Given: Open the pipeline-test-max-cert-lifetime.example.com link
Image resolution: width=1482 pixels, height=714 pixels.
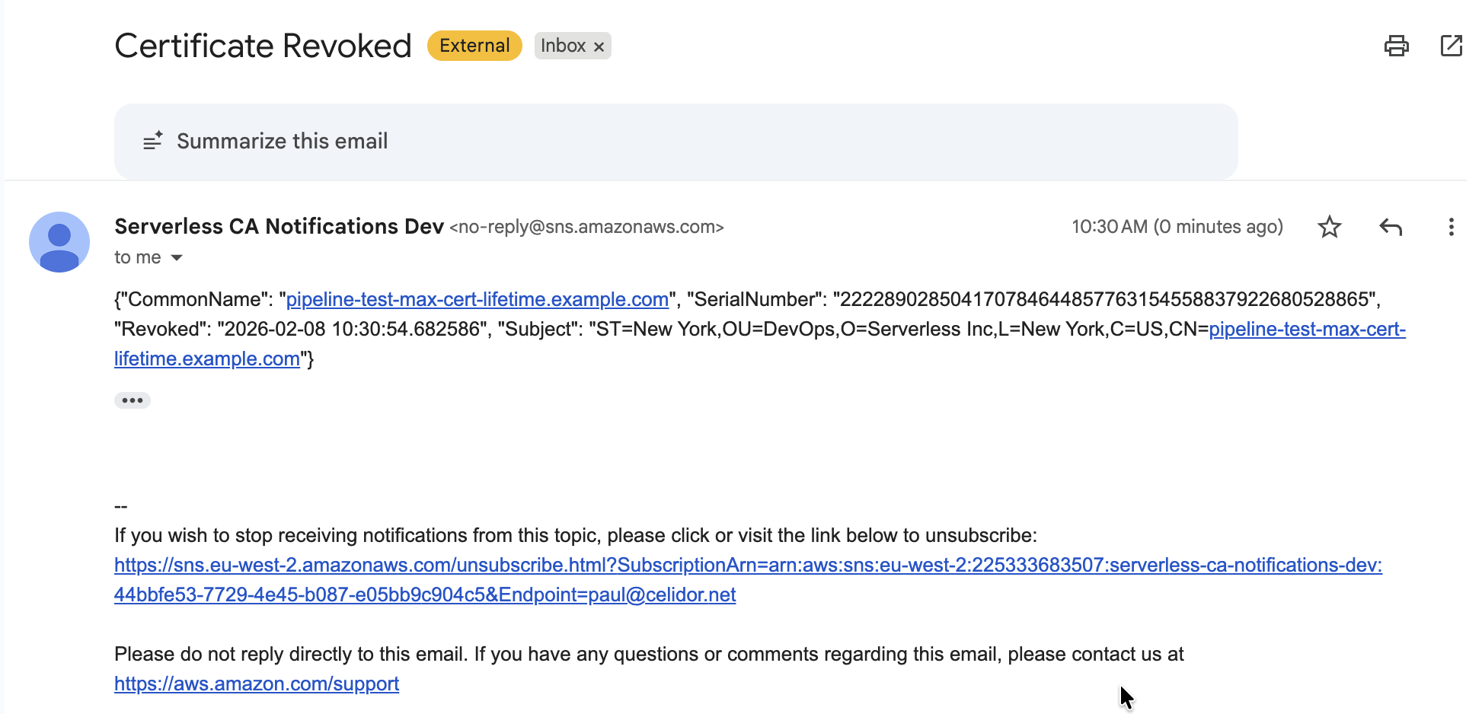Looking at the screenshot, I should pyautogui.click(x=477, y=299).
